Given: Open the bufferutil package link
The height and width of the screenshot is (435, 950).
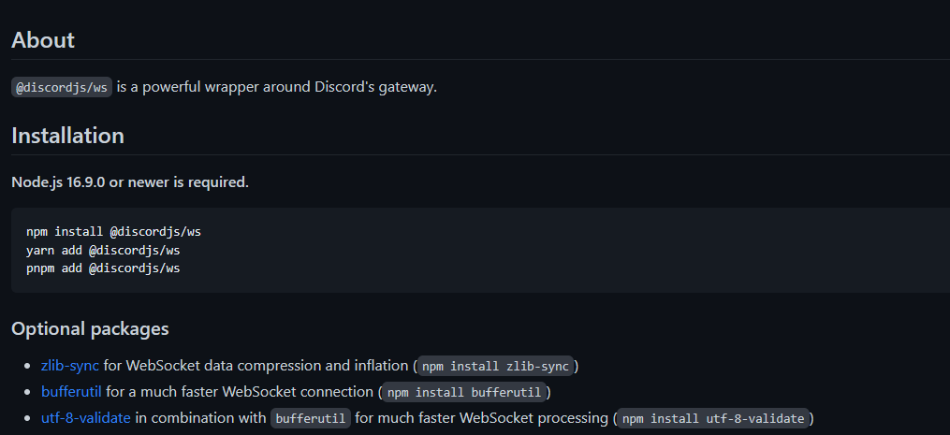Looking at the screenshot, I should click(x=71, y=392).
